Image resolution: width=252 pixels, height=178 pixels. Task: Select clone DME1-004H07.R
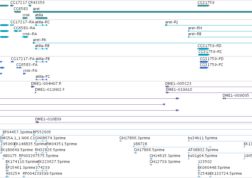pyautogui.click(x=33, y=87)
